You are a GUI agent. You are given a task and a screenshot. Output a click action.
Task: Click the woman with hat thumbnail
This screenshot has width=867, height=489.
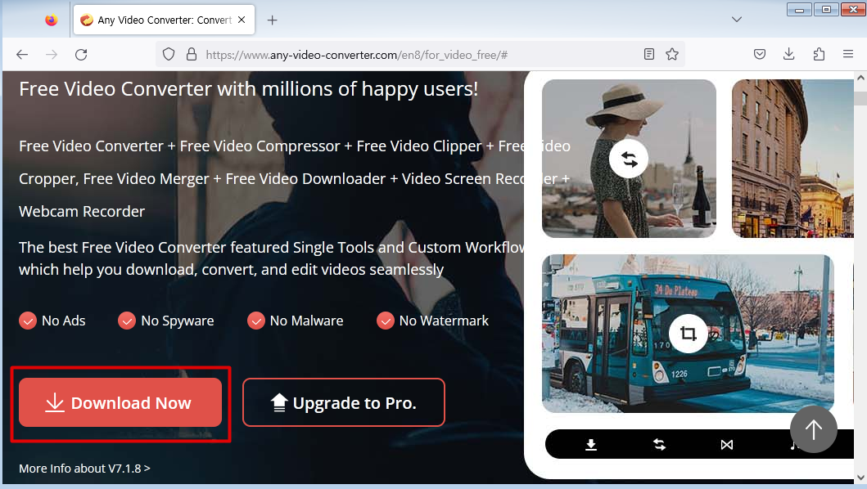(x=629, y=159)
